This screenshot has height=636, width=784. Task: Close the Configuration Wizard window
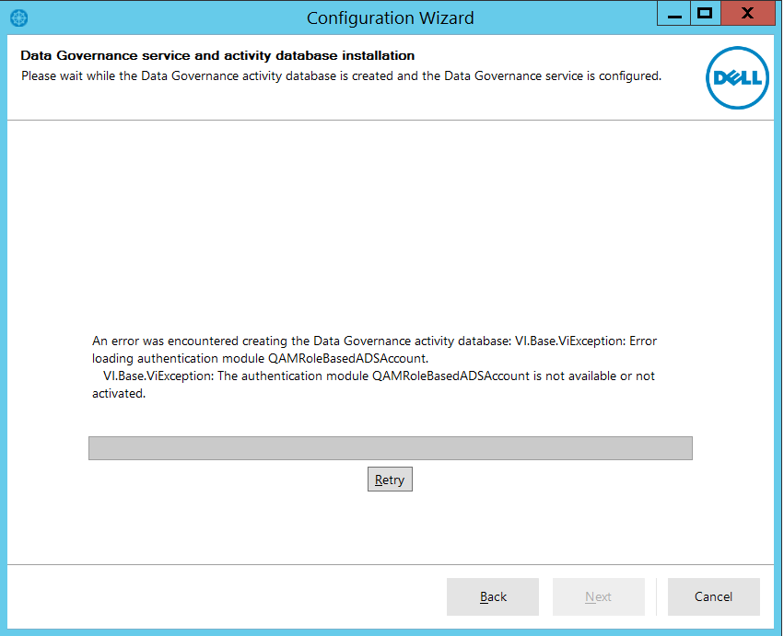747,14
